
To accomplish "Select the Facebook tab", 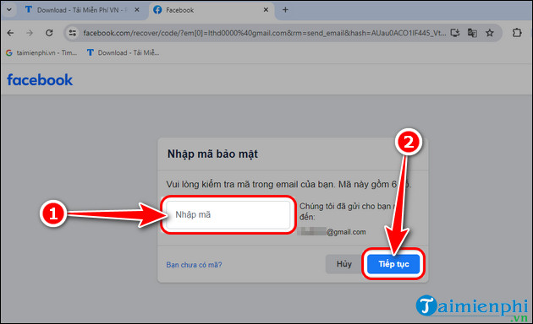I will (211, 10).
